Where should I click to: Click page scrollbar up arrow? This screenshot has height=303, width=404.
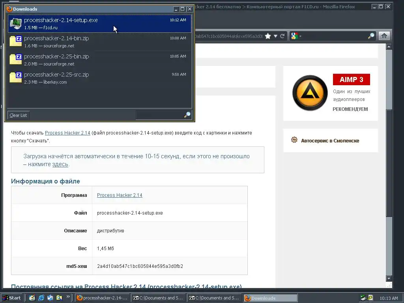[389, 47]
